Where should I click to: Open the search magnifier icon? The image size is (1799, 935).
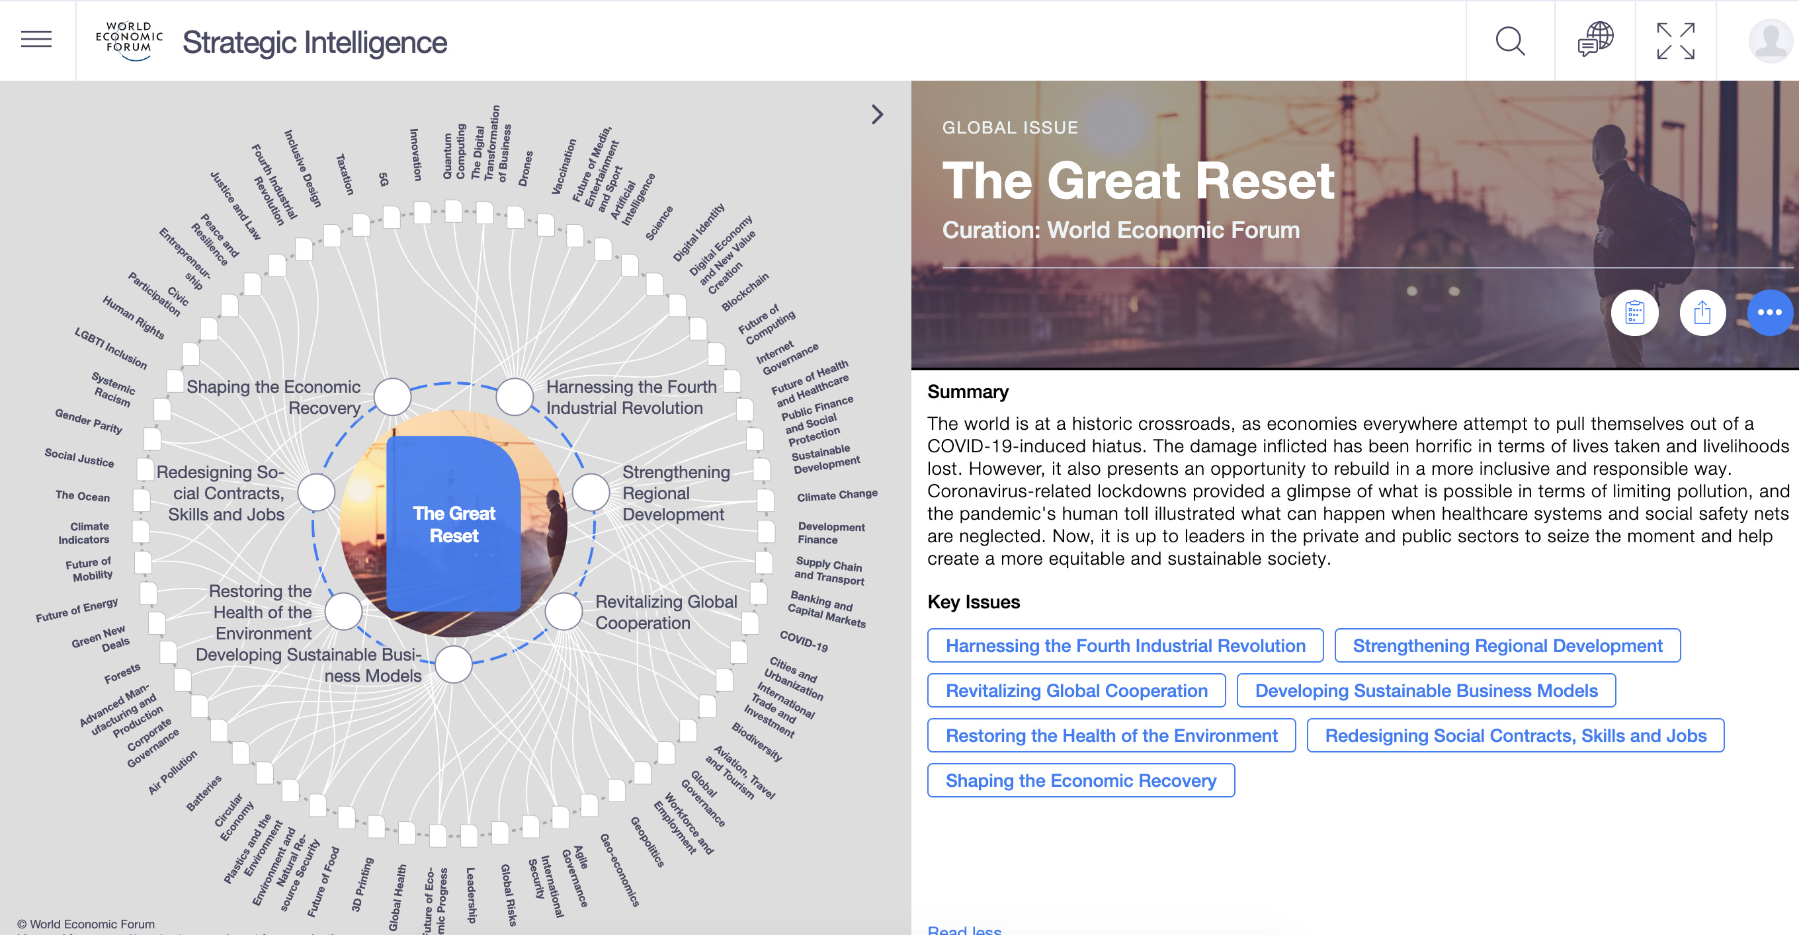(x=1510, y=41)
